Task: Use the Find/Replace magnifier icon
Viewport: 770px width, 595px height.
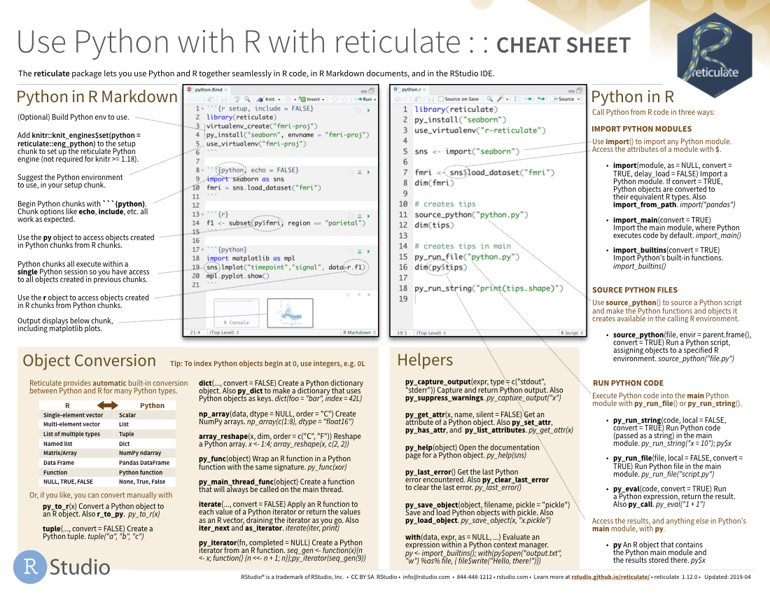Action: point(247,99)
